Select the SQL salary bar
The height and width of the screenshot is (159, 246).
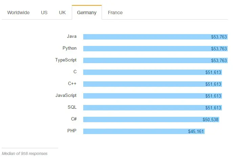pos(153,108)
